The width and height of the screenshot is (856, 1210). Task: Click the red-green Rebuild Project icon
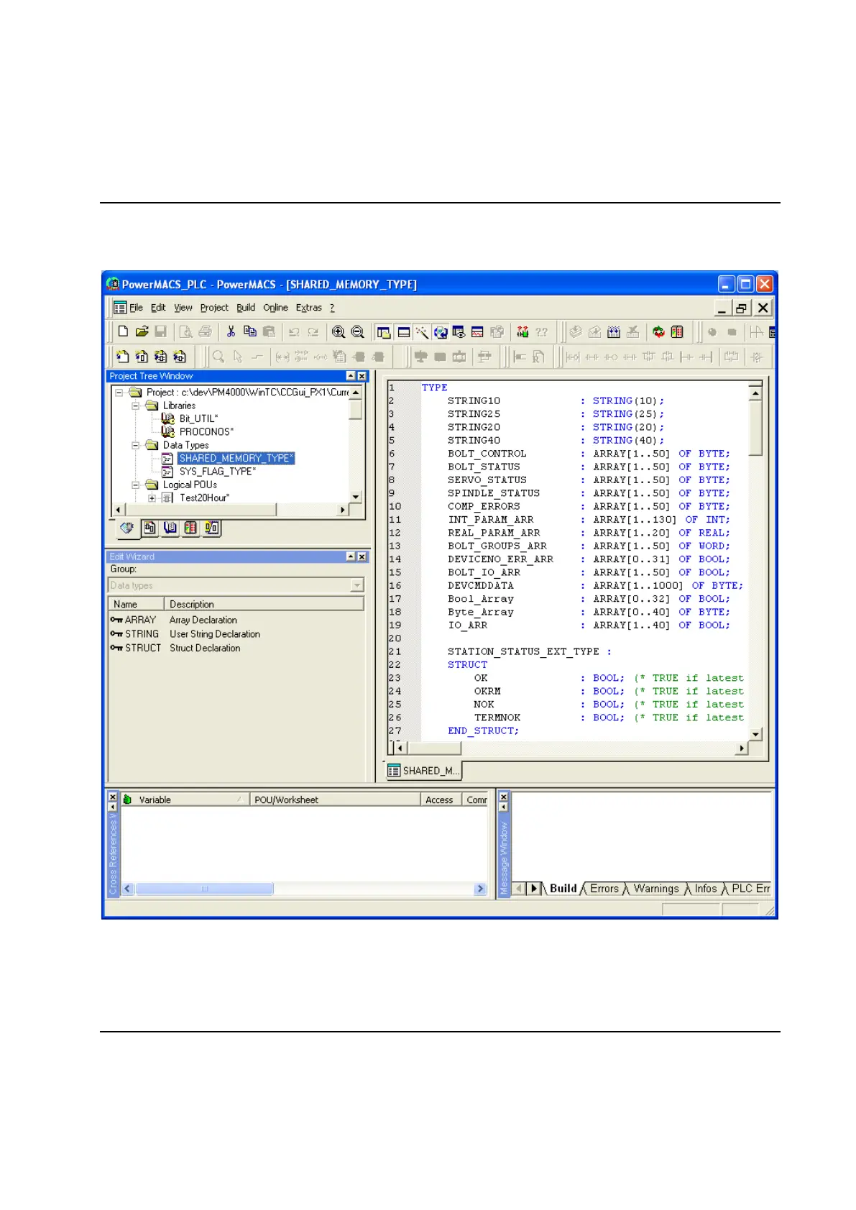[658, 331]
